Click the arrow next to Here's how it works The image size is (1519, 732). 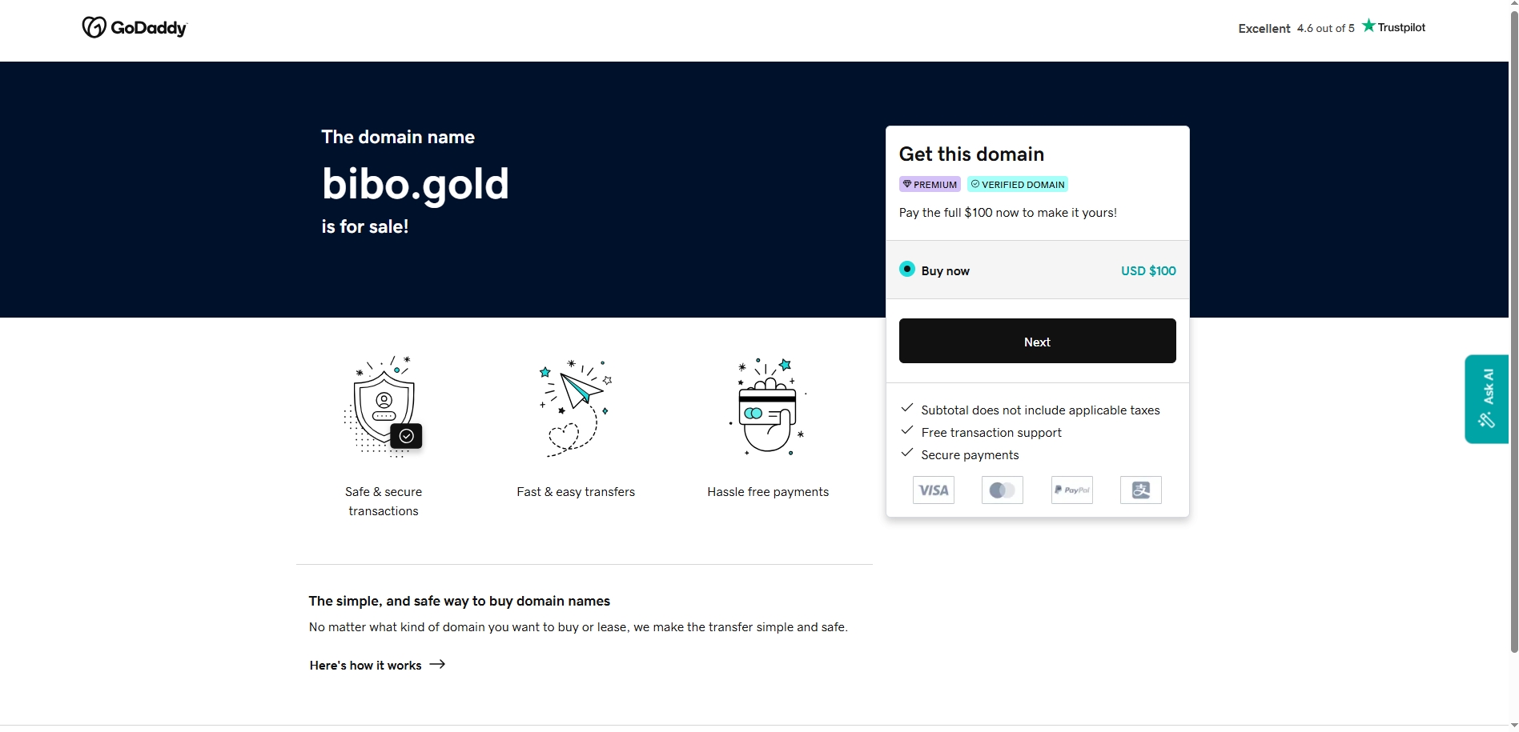click(437, 665)
